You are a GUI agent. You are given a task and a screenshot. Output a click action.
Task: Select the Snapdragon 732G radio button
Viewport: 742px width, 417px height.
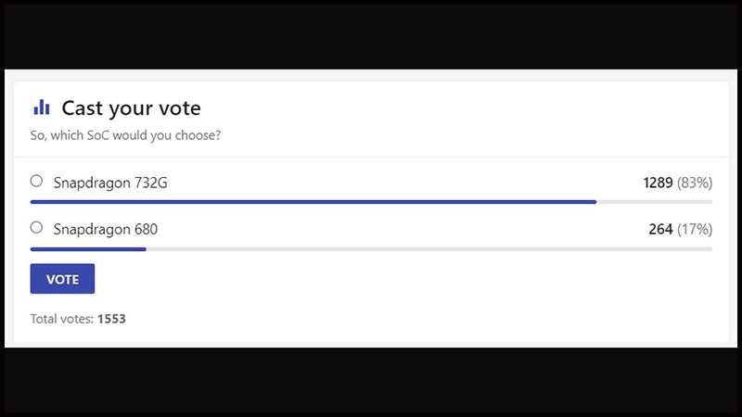(x=36, y=182)
